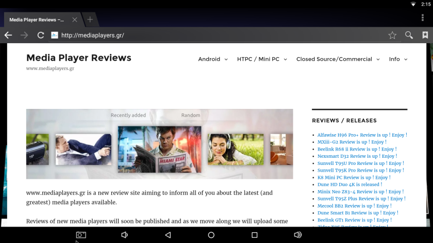Image resolution: width=433 pixels, height=243 pixels.
Task: Star this page as favorite
Action: click(392, 35)
